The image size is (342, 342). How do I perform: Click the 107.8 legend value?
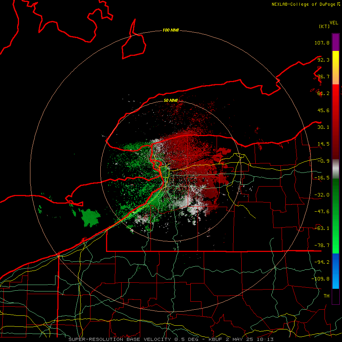pos(322,43)
